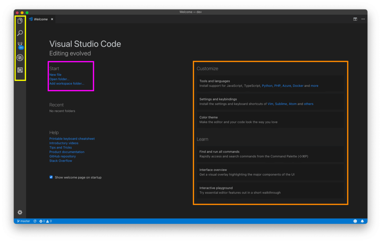Open the Explorer sidebar icon
Screen dimensions: 381x242
pyautogui.click(x=20, y=21)
